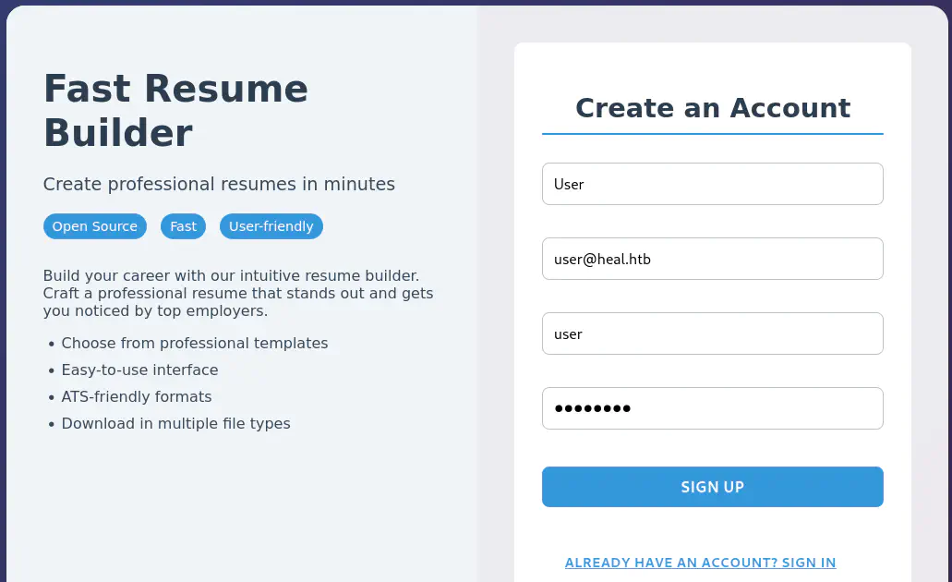Click 'ATS-friendly formats' list item
Screen dimensions: 952x582
click(137, 396)
